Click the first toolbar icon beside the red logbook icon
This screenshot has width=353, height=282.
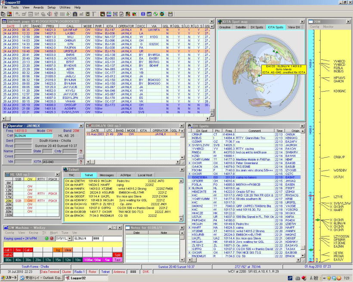(3, 14)
